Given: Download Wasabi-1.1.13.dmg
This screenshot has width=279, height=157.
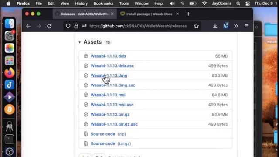Looking at the screenshot, I should pos(109,75).
